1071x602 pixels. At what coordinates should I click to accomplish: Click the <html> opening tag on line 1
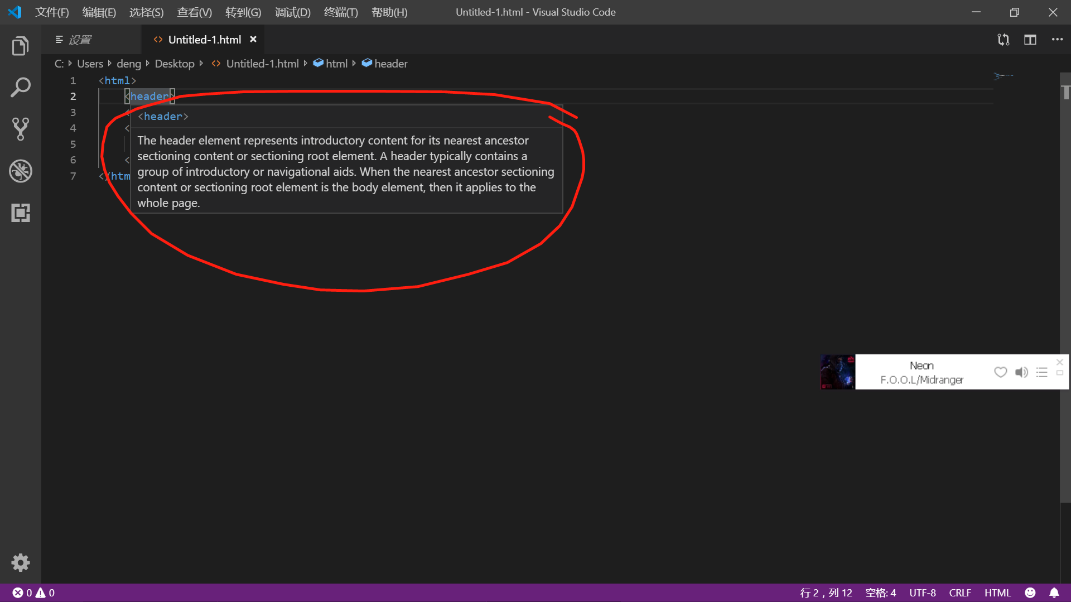pos(118,80)
